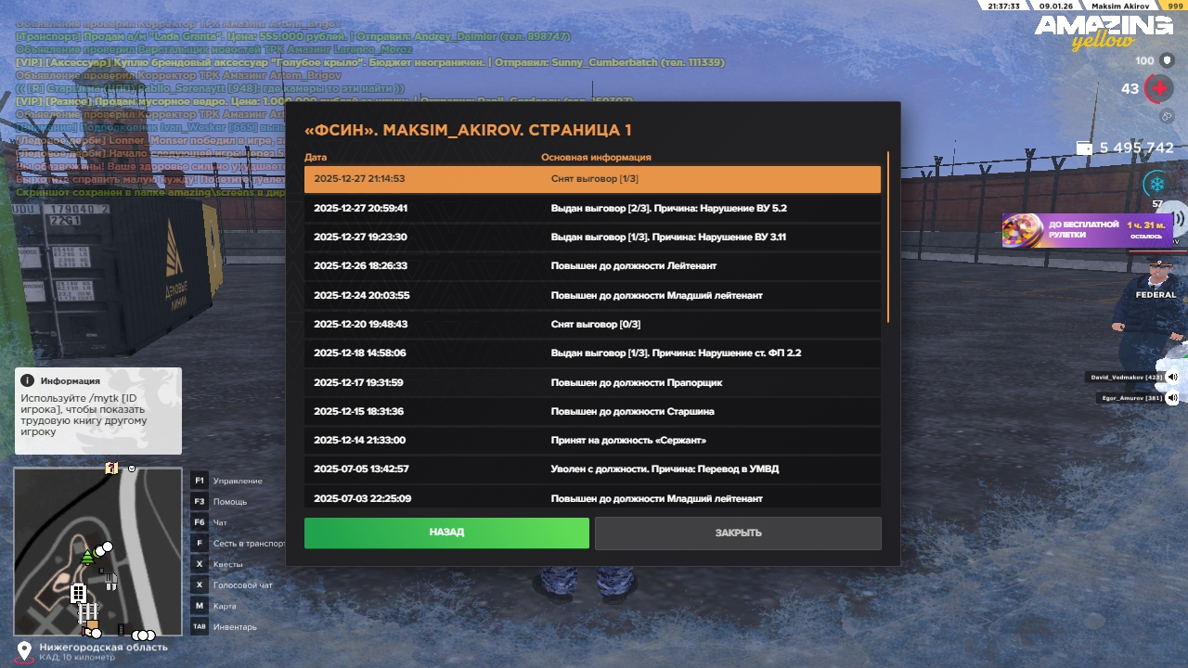Select row 'Выдан выговор [1/3]' ВУ 3.11
The height and width of the screenshot is (668, 1188).
point(592,237)
